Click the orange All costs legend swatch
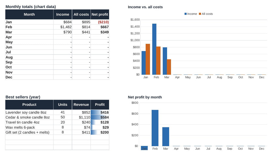 pyautogui.click(x=200, y=14)
